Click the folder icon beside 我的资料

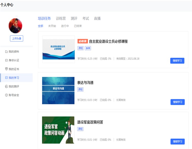pos(6,52)
